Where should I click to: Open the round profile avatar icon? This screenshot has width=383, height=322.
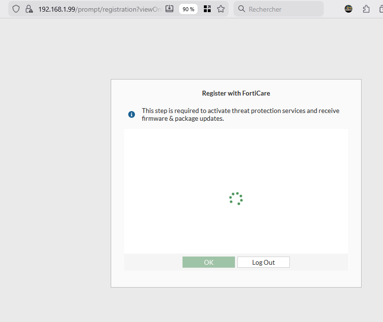(349, 9)
